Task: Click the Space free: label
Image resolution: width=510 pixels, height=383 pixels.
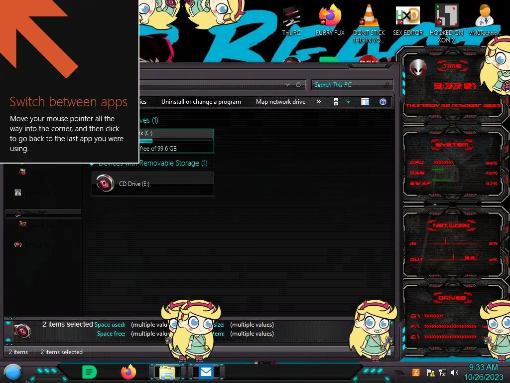Action: [x=111, y=334]
